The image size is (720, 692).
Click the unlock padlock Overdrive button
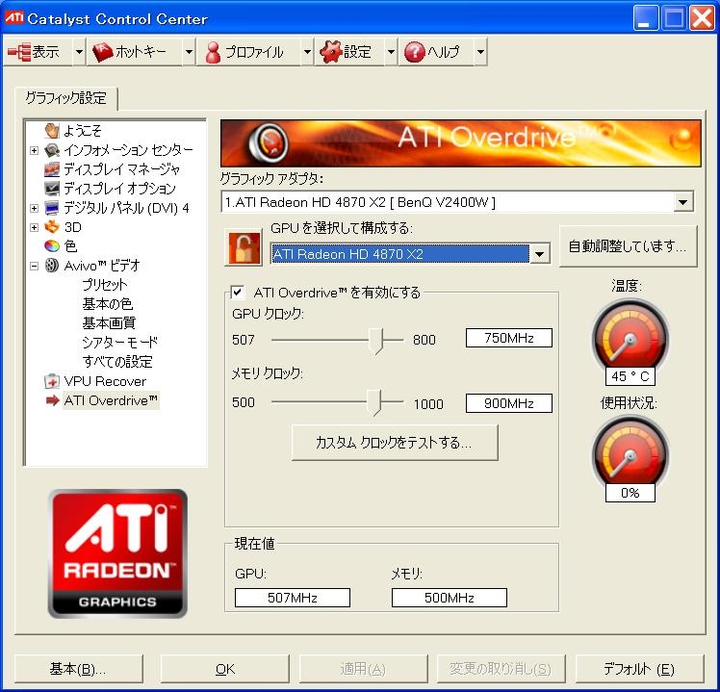[x=244, y=248]
